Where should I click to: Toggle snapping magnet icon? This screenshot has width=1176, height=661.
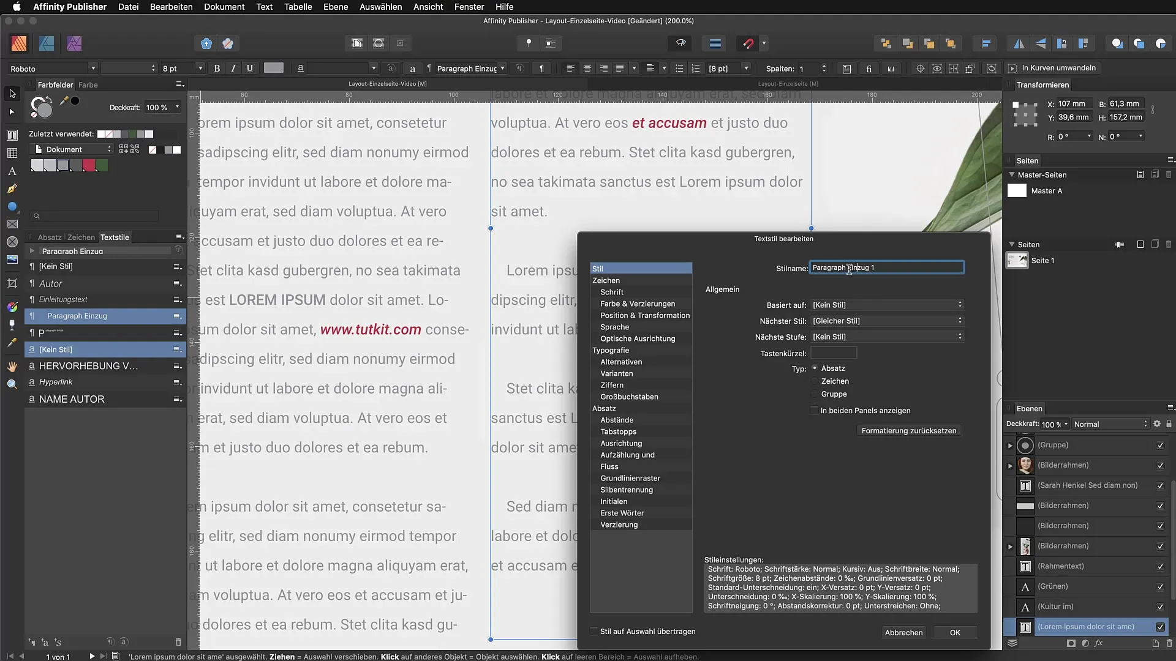[x=748, y=43]
